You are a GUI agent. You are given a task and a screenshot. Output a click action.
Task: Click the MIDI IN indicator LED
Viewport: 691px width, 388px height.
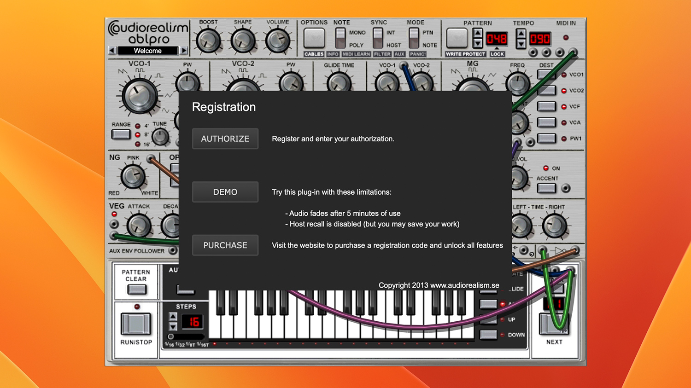pyautogui.click(x=566, y=38)
